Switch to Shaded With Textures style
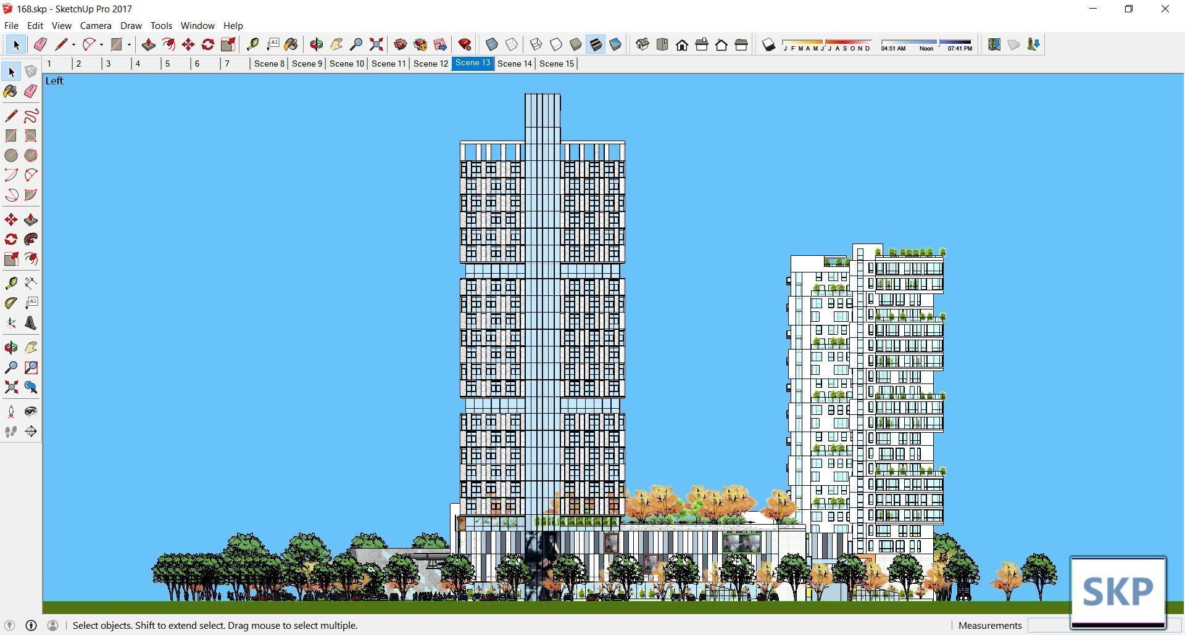 point(596,44)
